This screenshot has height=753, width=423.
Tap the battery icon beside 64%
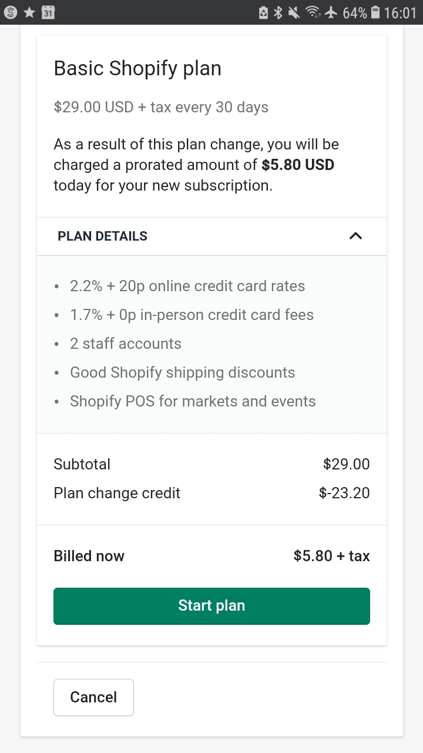[x=375, y=12]
